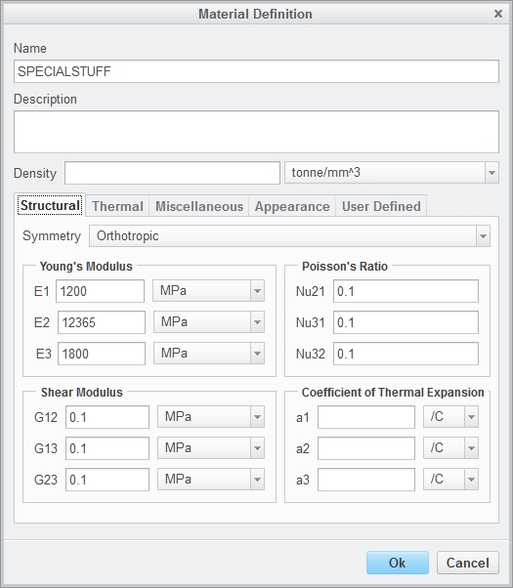Viewport: 513px width, 588px height.
Task: Click the a1 thermal expansion field
Action: [366, 417]
